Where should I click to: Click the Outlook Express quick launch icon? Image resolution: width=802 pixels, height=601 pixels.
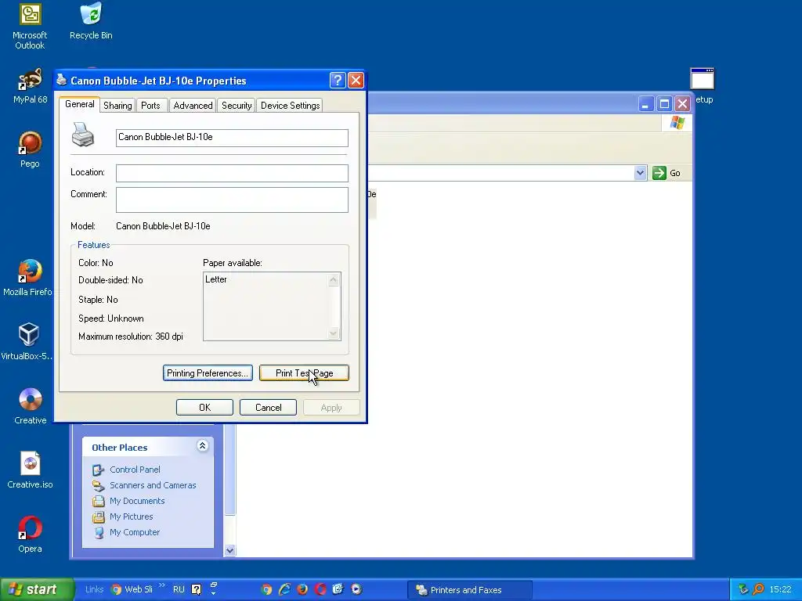[338, 589]
